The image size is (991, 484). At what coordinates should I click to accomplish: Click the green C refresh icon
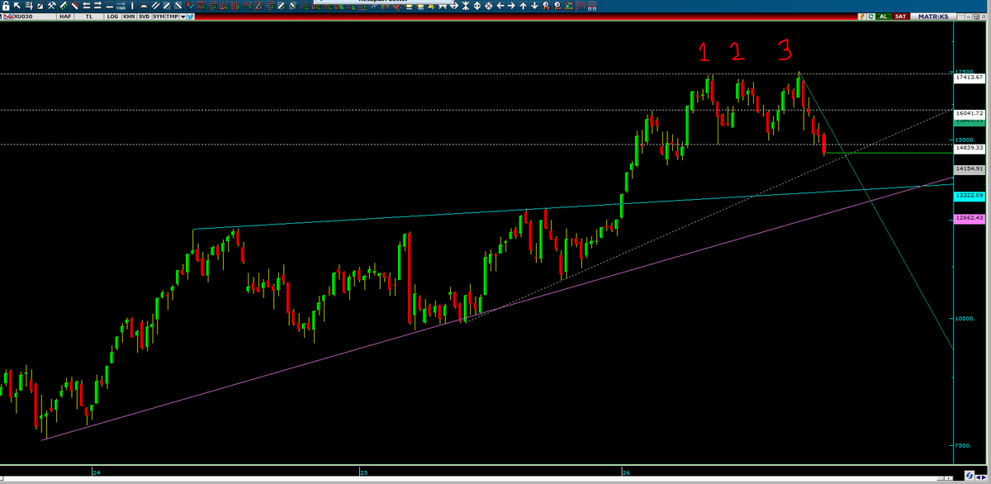[871, 17]
